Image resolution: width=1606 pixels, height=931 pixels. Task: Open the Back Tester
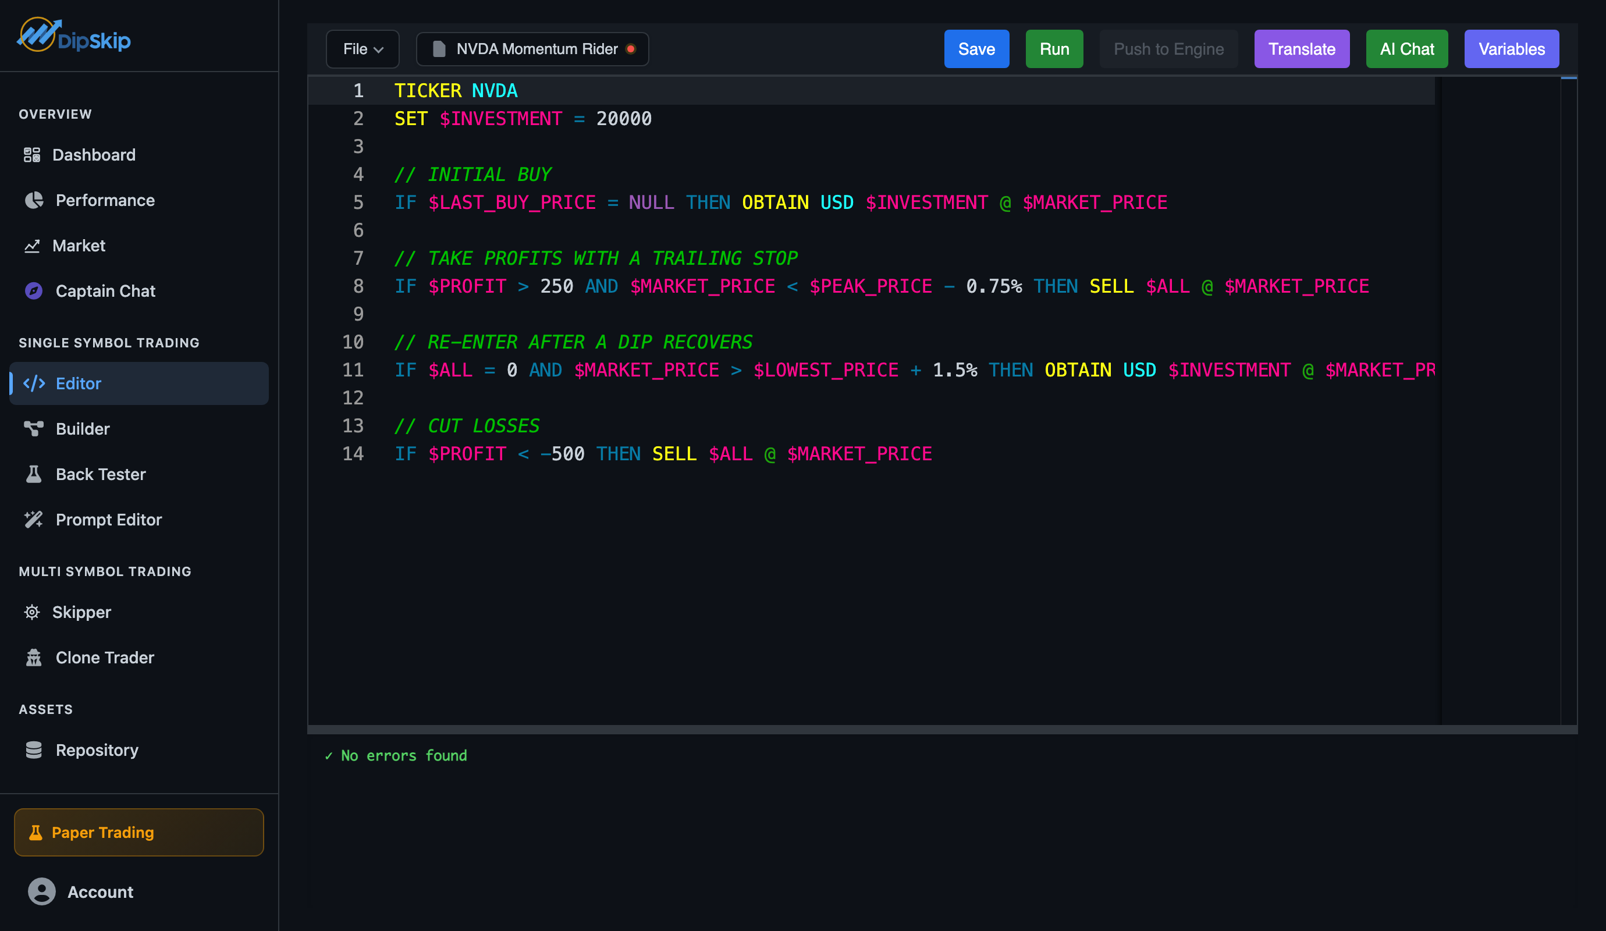[139, 474]
